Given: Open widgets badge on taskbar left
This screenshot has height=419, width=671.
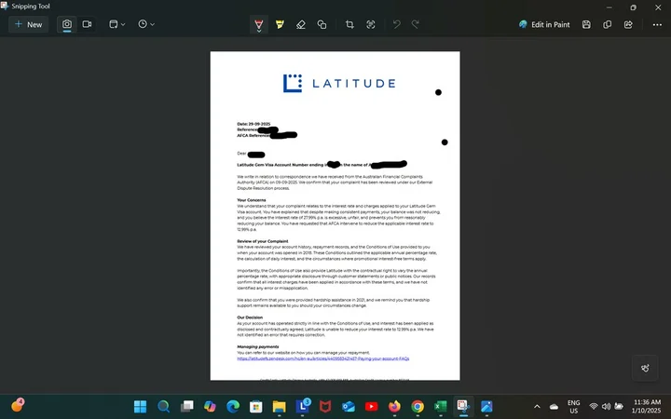Looking at the screenshot, I should pyautogui.click(x=18, y=405).
